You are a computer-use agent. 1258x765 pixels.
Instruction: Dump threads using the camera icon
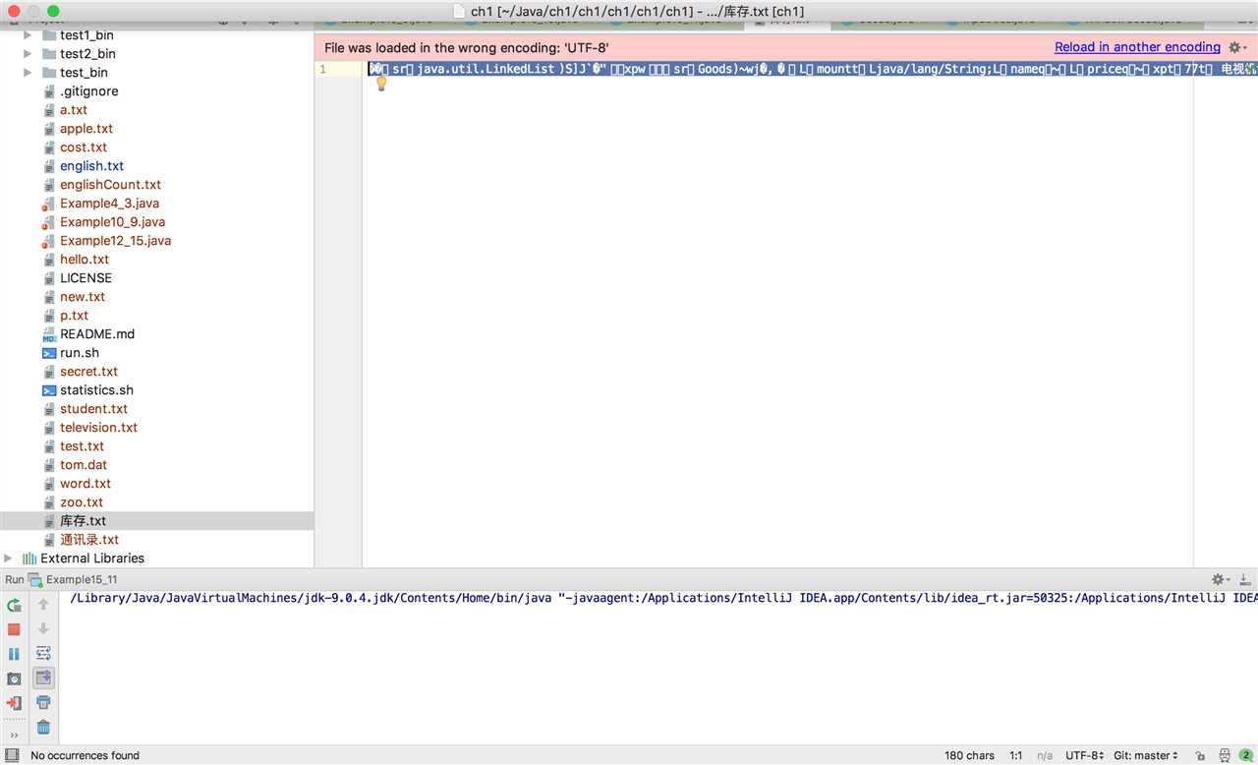coord(14,678)
